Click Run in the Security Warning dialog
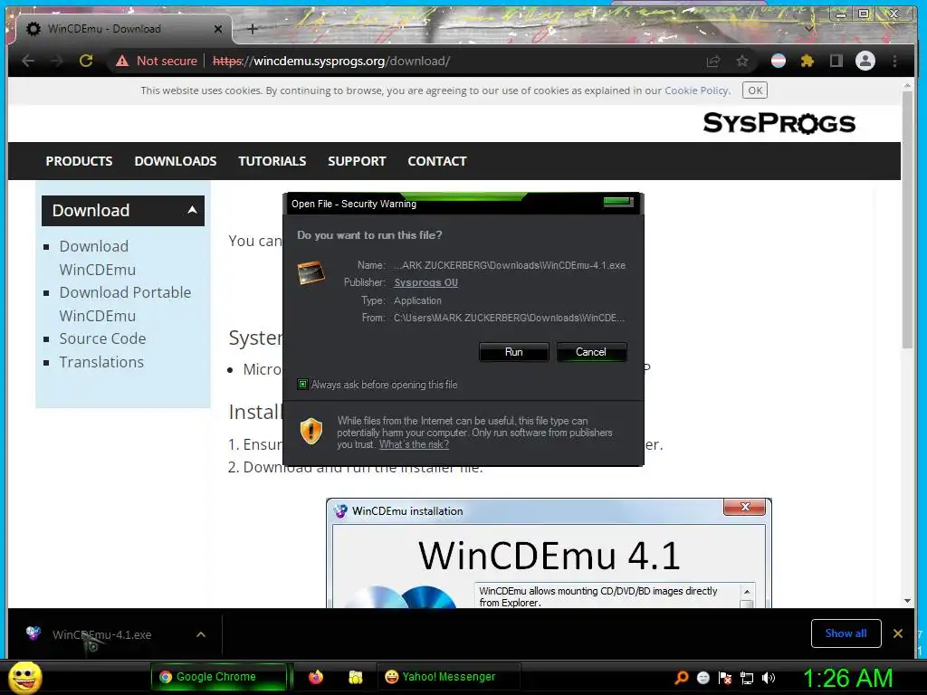The height and width of the screenshot is (695, 927). [514, 352]
